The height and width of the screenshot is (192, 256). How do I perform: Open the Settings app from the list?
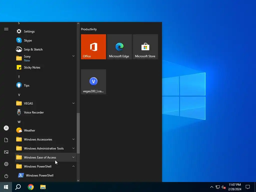click(46, 31)
